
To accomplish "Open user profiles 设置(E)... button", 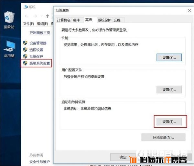I will (x=169, y=90).
